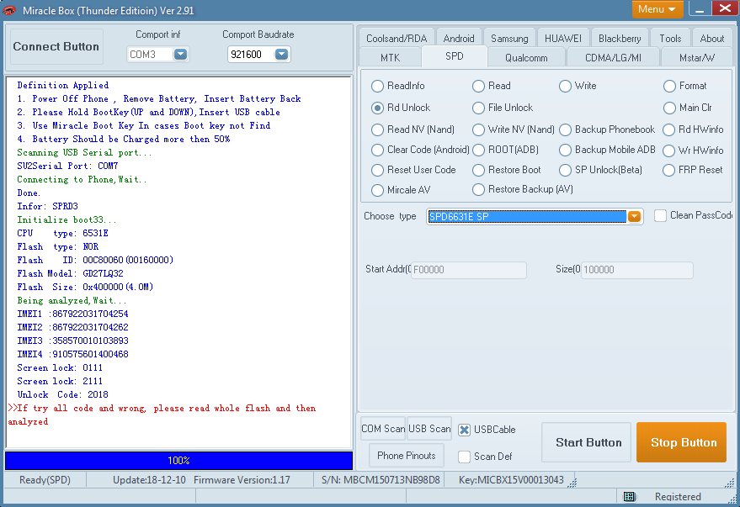Open the HUAWEI tab
The image size is (740, 507).
[563, 38]
